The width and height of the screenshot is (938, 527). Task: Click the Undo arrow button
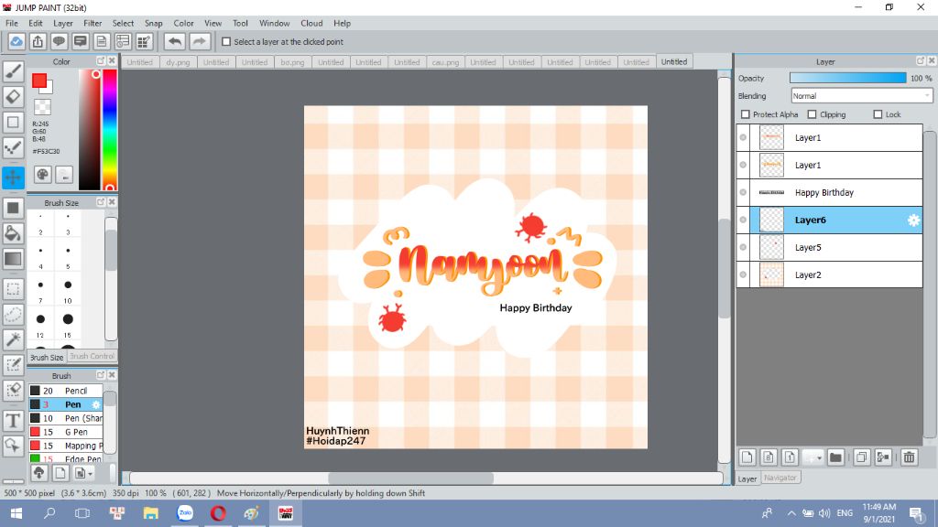[175, 42]
